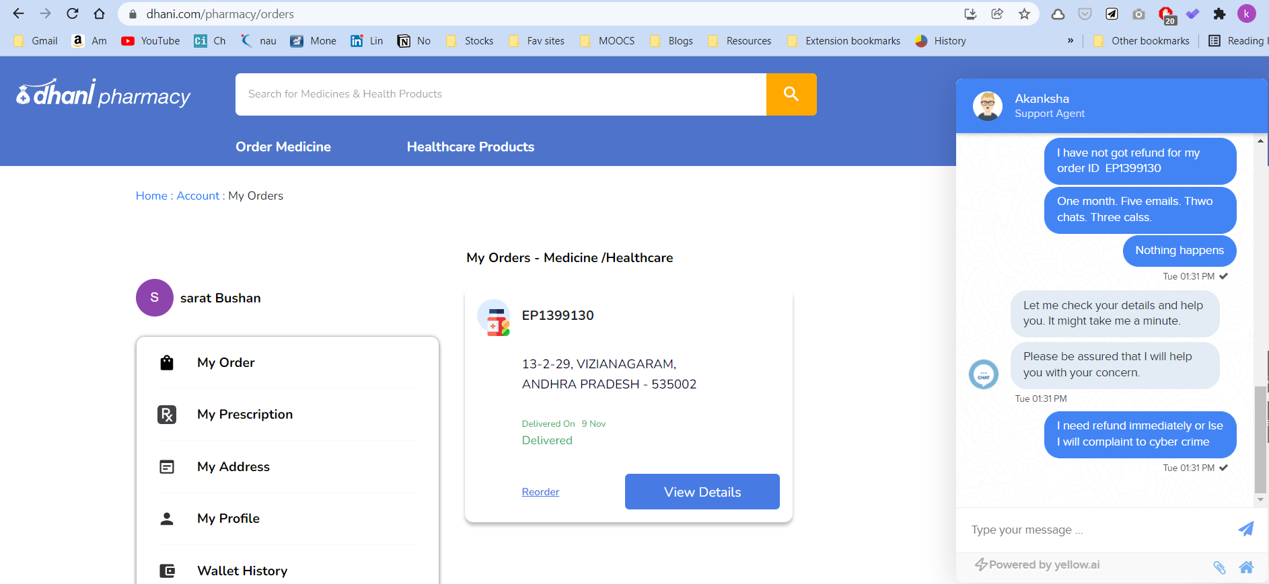Open the browser extensions puzzle icon
This screenshot has height=584, width=1269.
(x=1219, y=14)
